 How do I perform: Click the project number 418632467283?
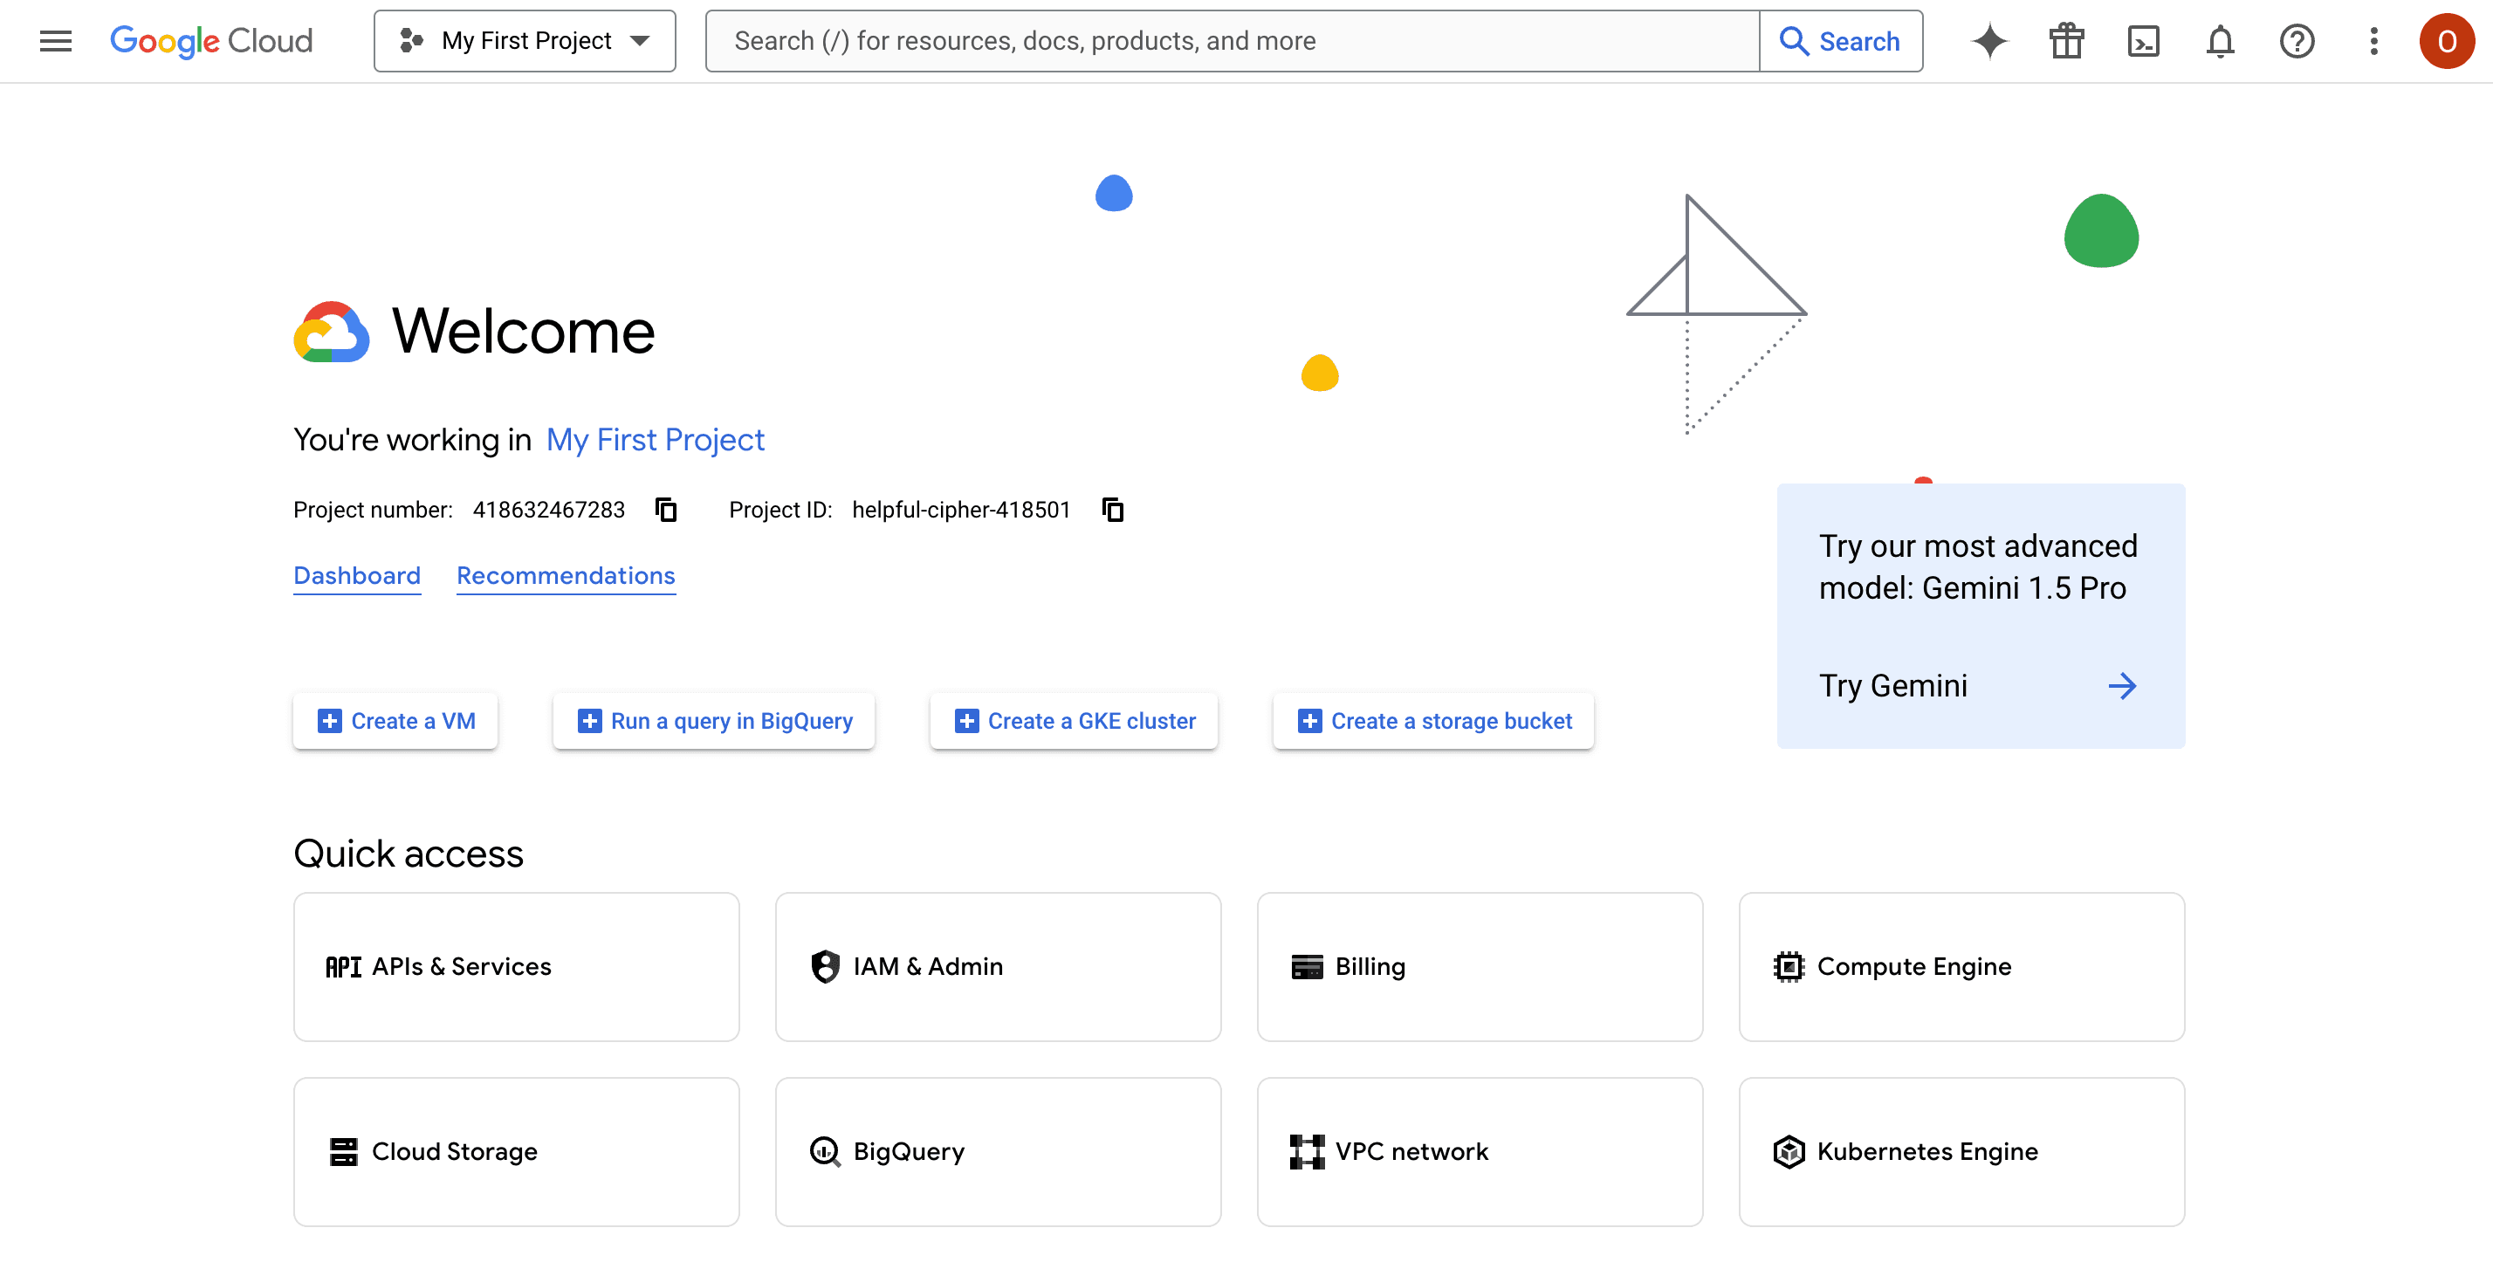(x=549, y=509)
